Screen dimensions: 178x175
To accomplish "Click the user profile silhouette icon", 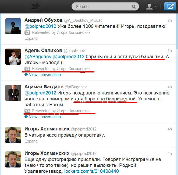I will pos(149,6).
